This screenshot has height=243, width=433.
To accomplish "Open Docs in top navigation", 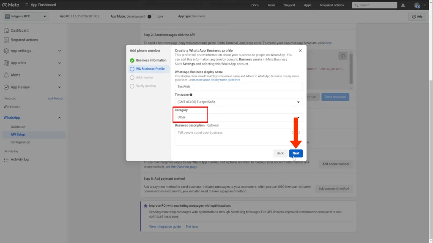I will (255, 5).
